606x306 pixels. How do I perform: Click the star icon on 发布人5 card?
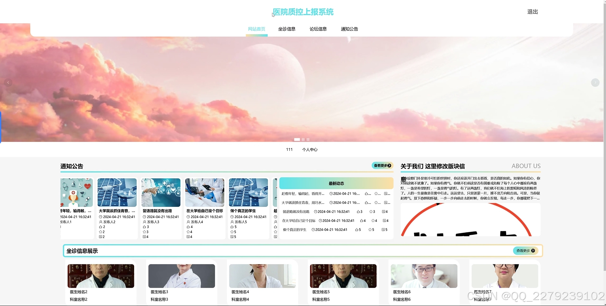(232, 232)
